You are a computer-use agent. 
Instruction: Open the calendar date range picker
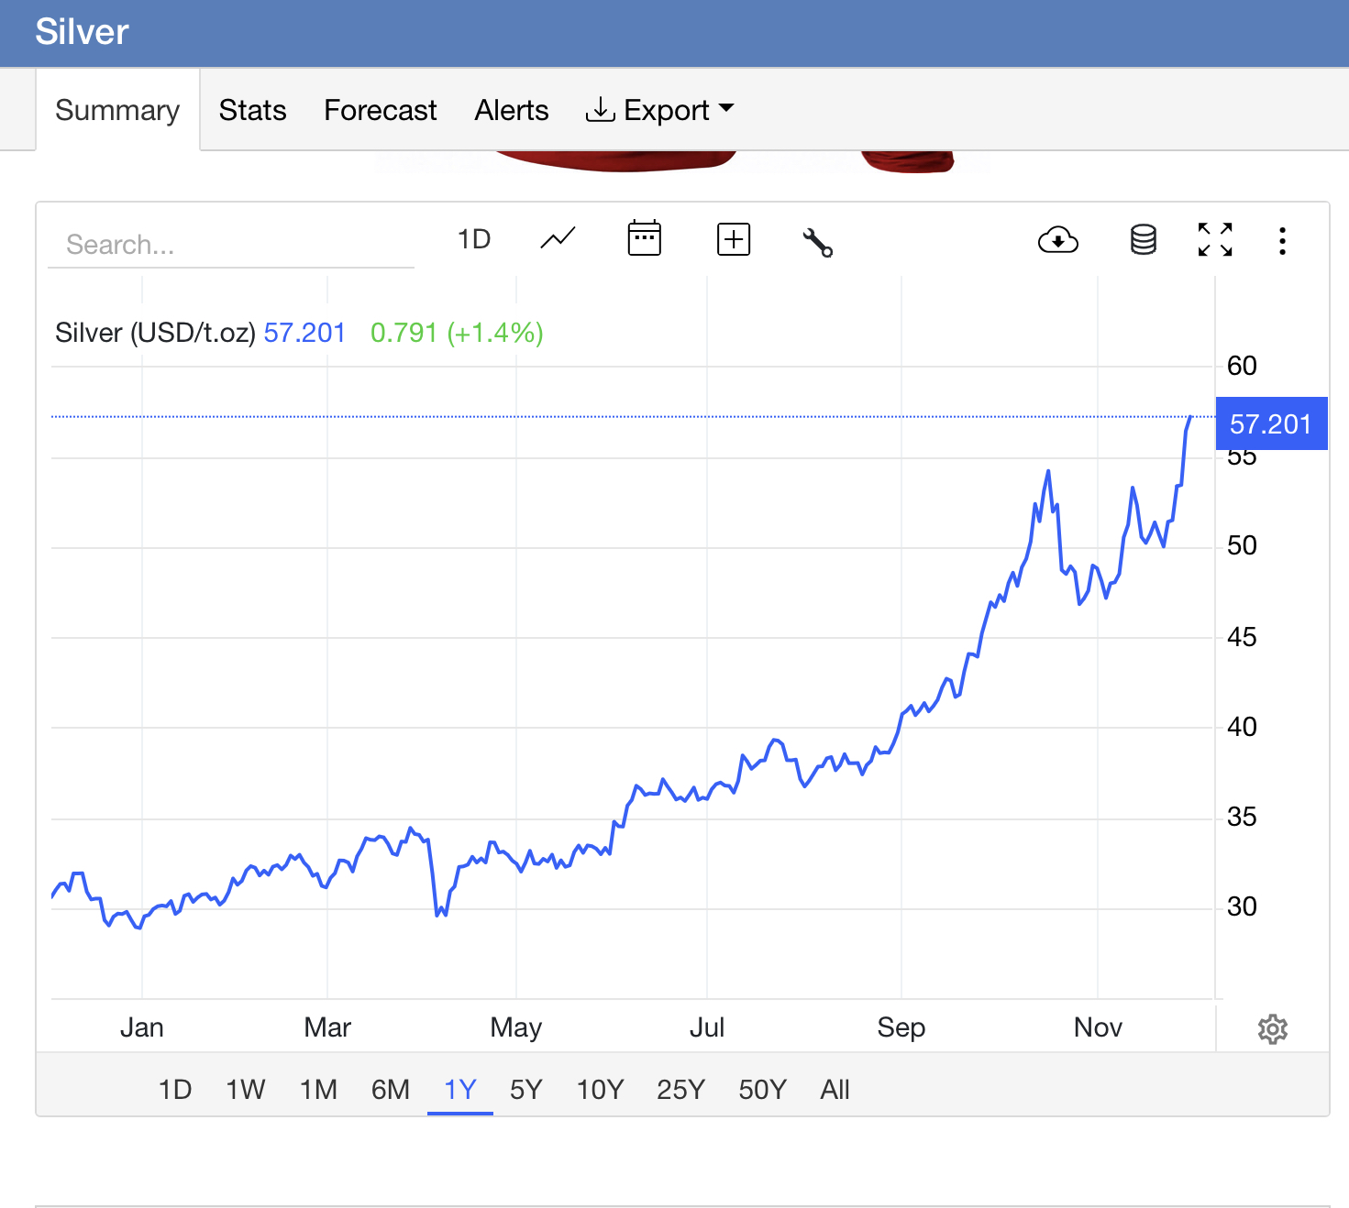[x=644, y=239]
